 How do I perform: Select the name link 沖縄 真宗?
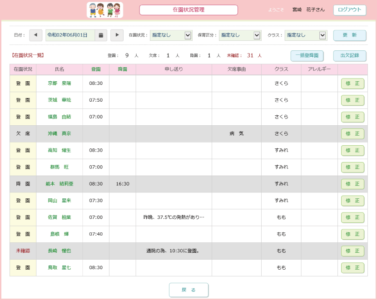tap(60, 134)
